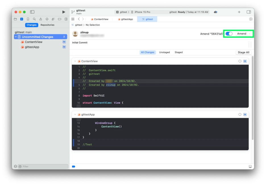
Task: Click the Filter field in the sidebar
Action: pyautogui.click(x=43, y=166)
